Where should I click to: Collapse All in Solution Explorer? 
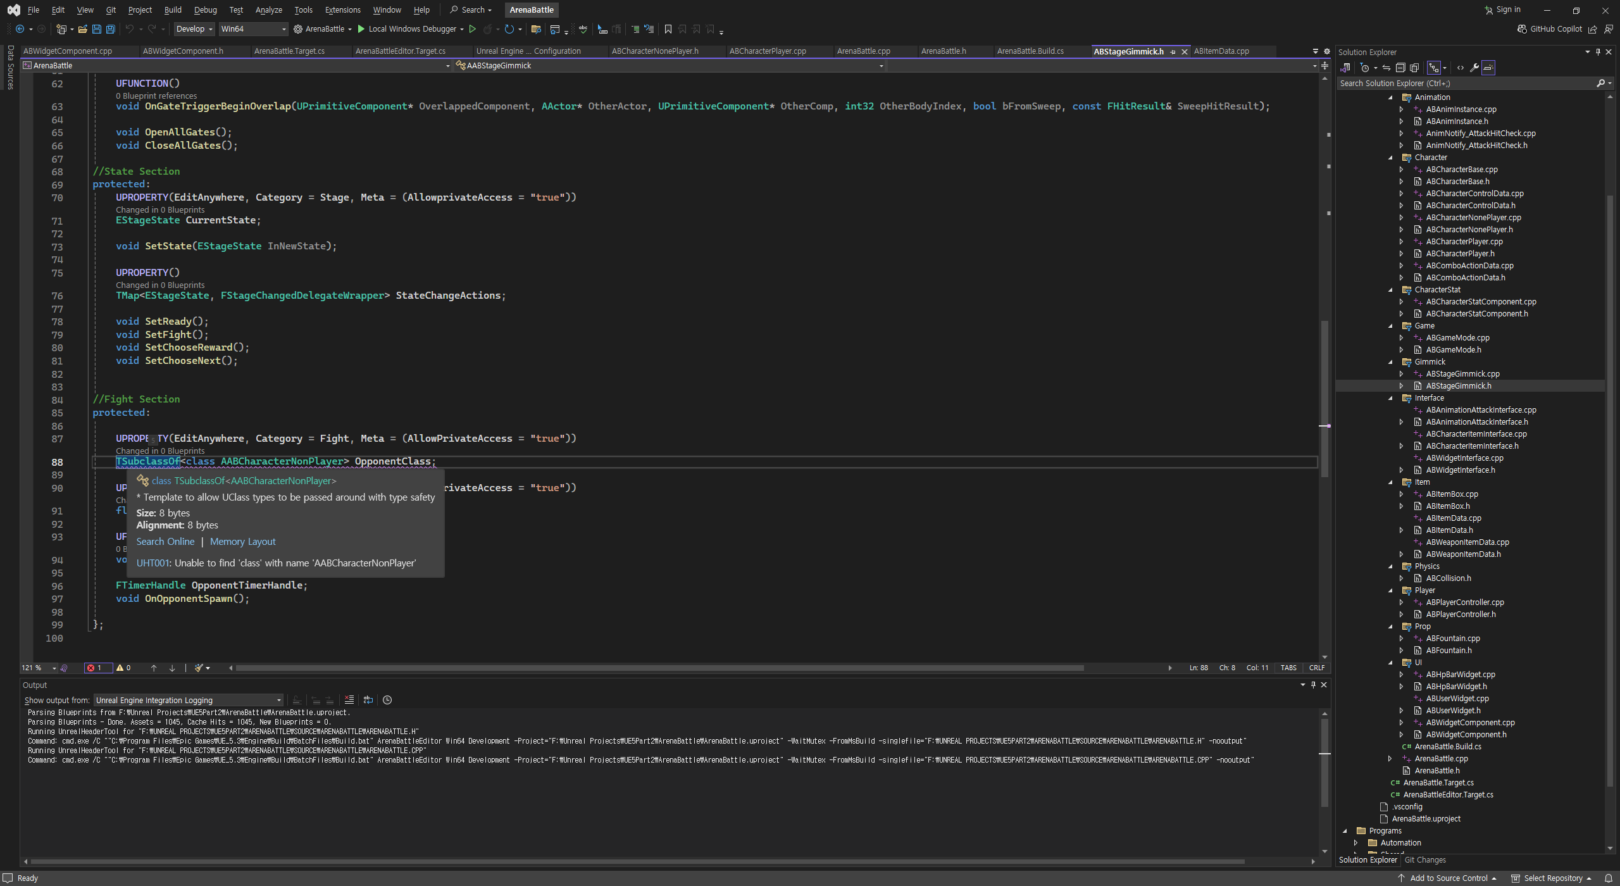pos(1400,68)
